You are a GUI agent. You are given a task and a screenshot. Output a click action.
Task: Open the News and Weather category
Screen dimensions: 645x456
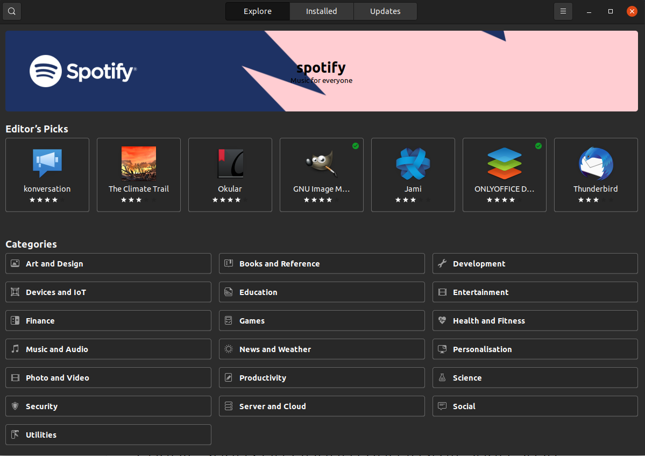322,349
